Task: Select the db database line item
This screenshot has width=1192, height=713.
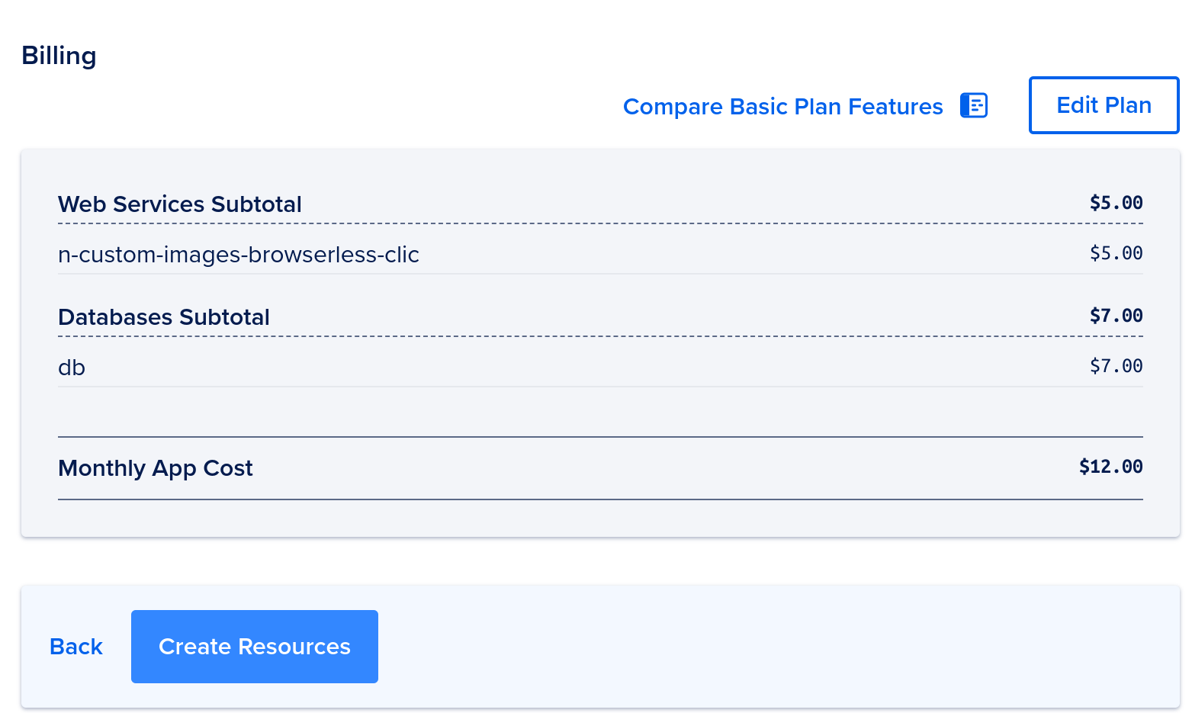Action: coord(600,367)
